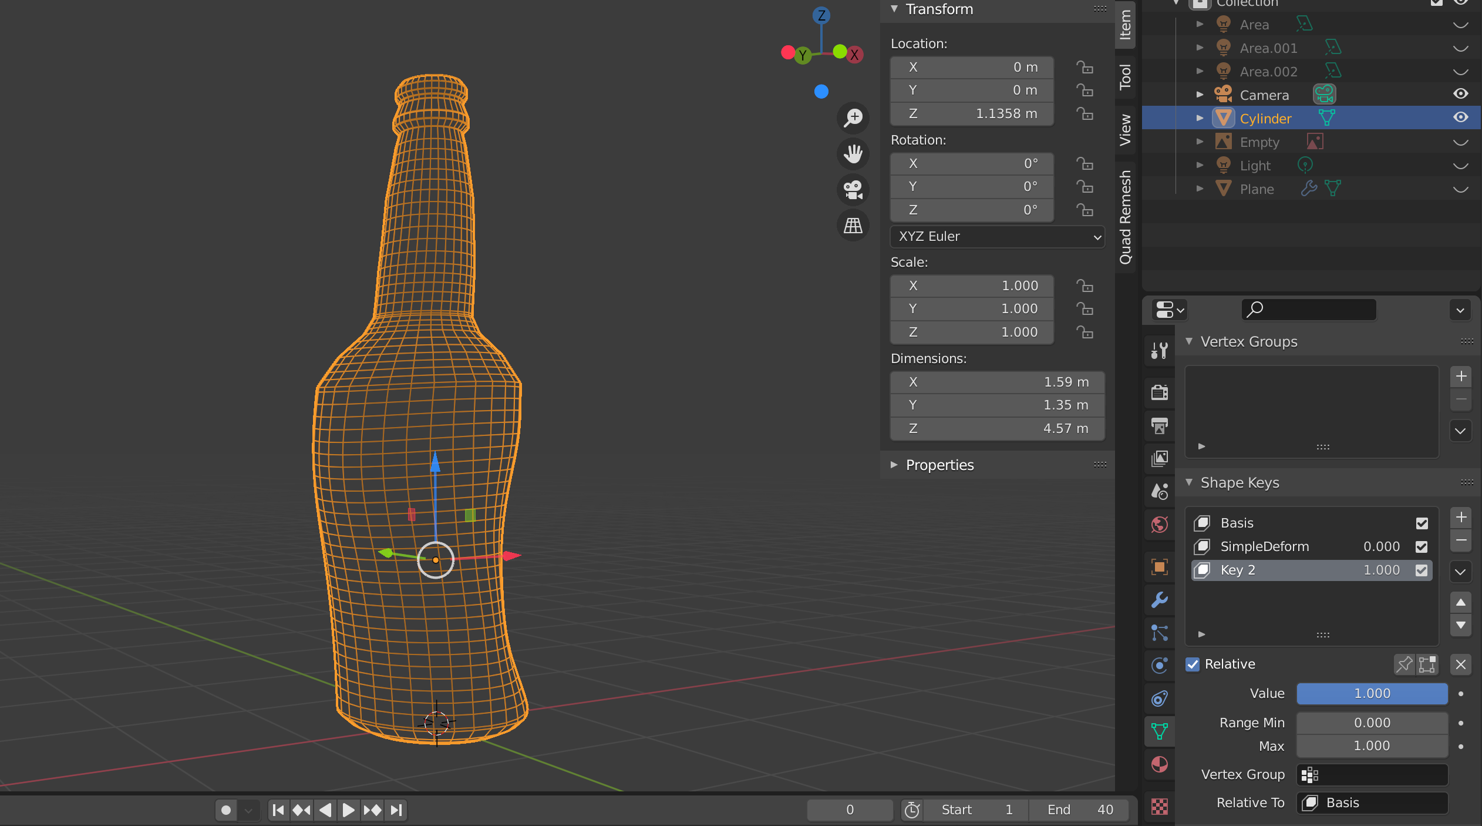The image size is (1482, 826).
Task: Uncheck the Key 2 shape key checkbox
Action: tap(1422, 570)
